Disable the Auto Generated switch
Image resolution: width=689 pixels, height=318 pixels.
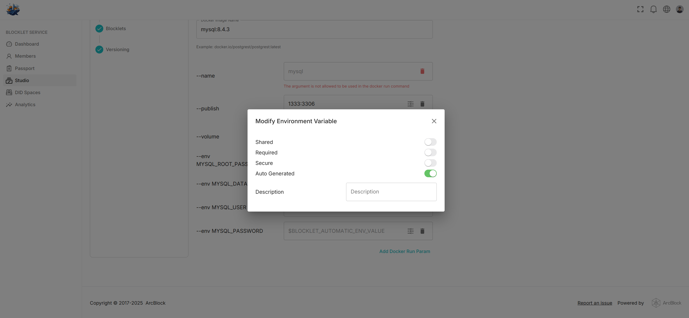tap(430, 173)
